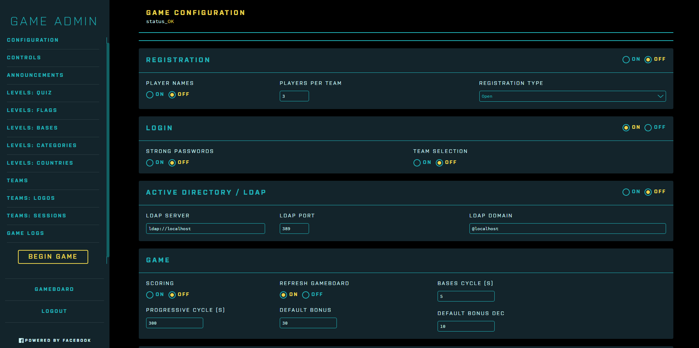
Task: Click the LDAP Domain field
Action: 568,229
